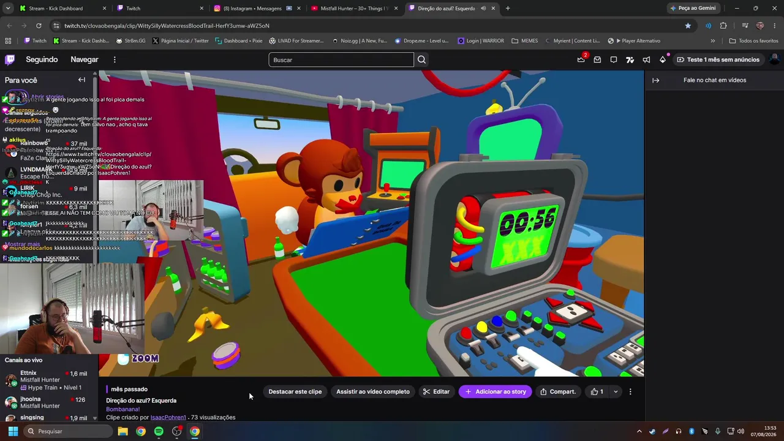Open a new browser tab
This screenshot has width=784, height=441.
click(508, 9)
